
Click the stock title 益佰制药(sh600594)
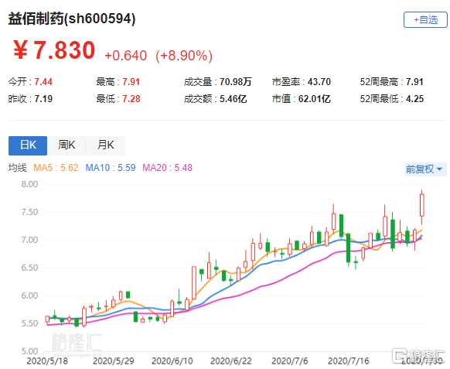tap(72, 19)
